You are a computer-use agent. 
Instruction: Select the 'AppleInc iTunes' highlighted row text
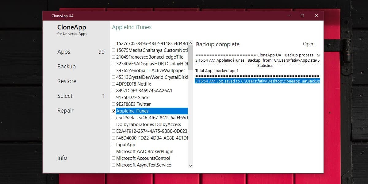(x=132, y=111)
